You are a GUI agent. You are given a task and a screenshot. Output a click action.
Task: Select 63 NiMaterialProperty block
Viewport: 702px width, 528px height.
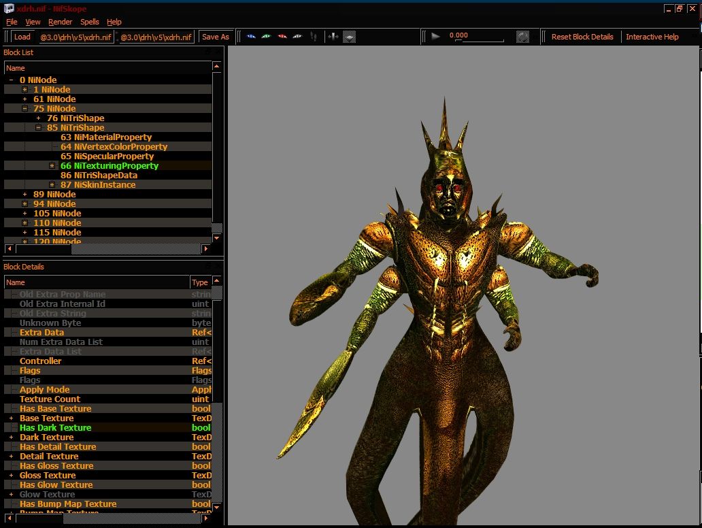(106, 137)
